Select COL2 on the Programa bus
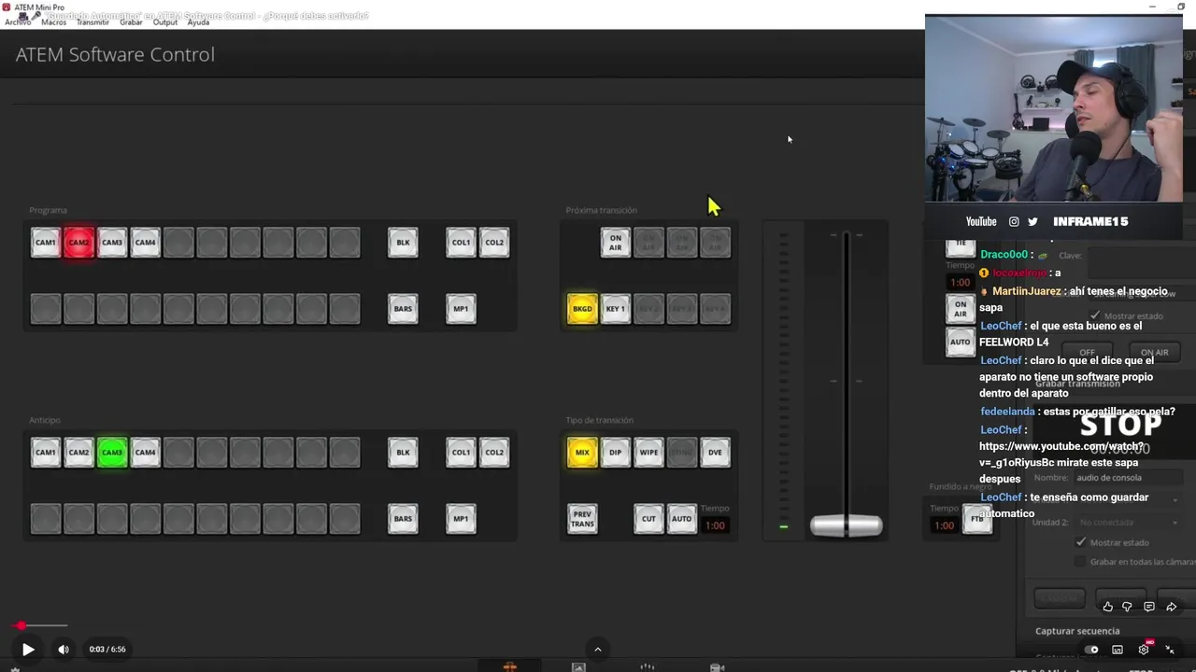The height and width of the screenshot is (672, 1196). coord(494,243)
